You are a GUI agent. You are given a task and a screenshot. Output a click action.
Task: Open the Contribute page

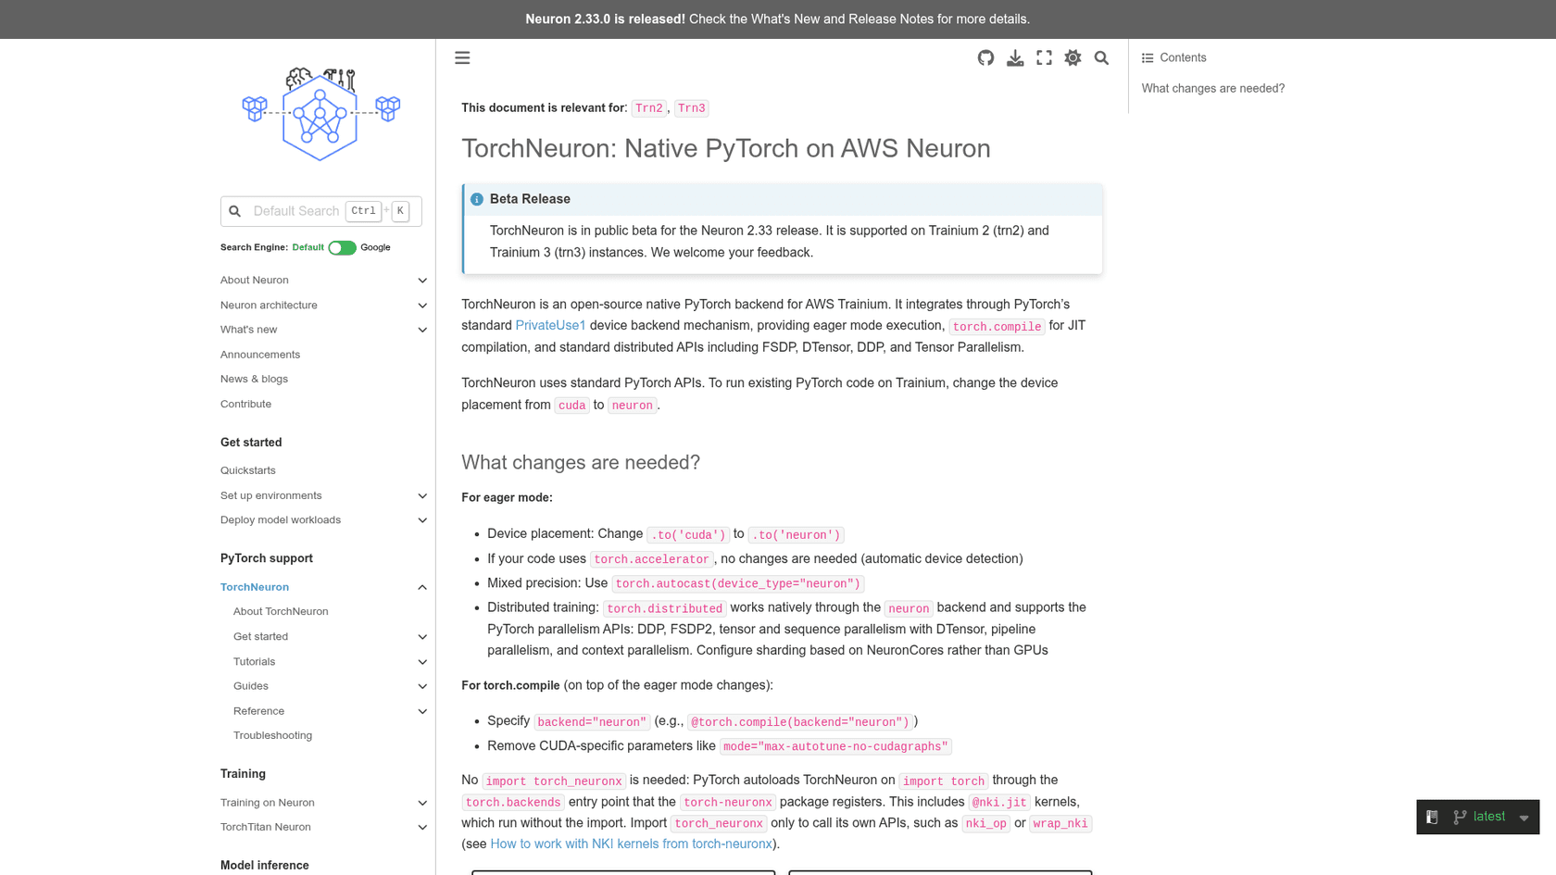245,404
